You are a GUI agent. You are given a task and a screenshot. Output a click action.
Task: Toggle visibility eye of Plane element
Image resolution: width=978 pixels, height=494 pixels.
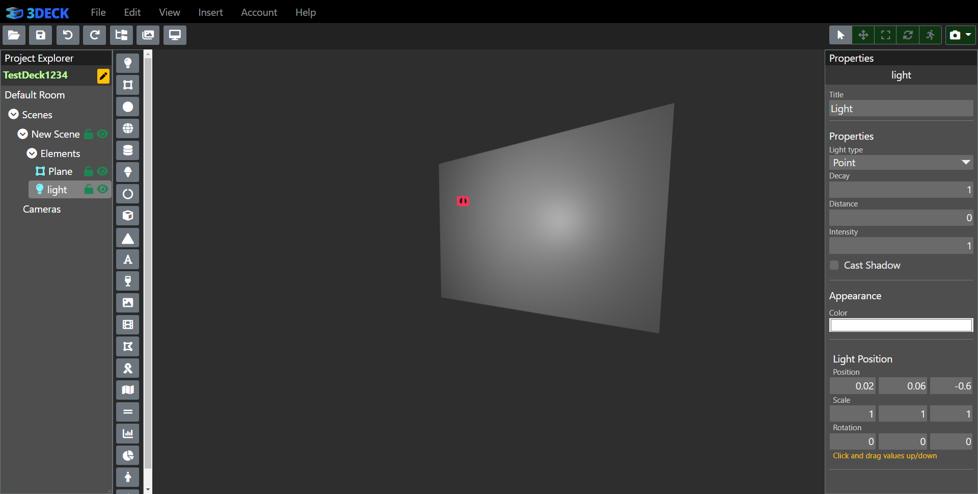point(102,171)
